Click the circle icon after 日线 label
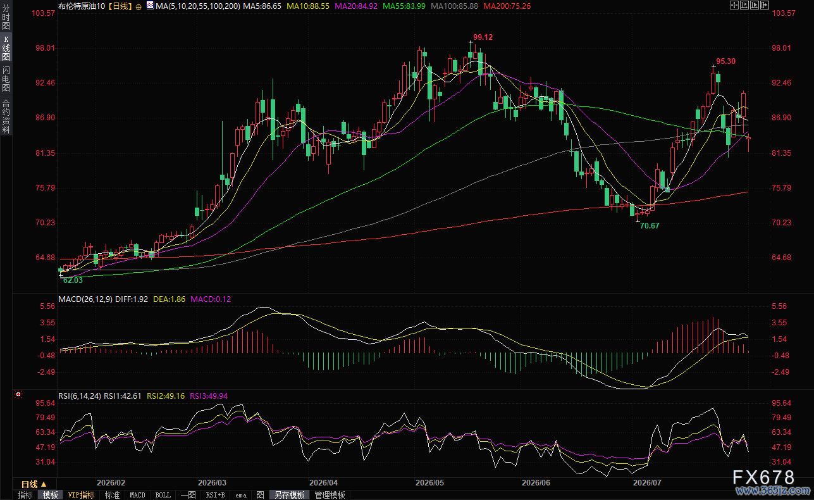814x500 pixels. click(139, 6)
